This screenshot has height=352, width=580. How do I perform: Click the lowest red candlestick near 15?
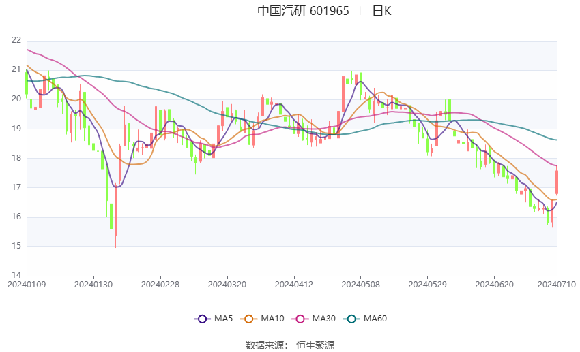click(116, 212)
